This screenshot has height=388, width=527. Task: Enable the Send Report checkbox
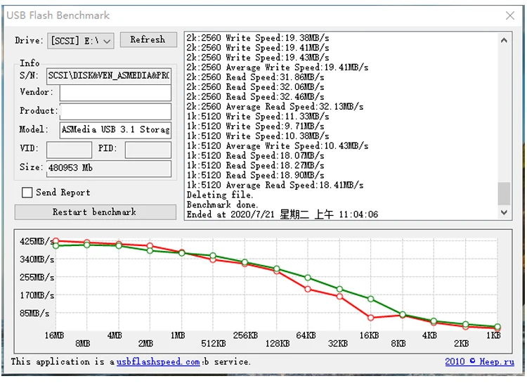(x=27, y=193)
